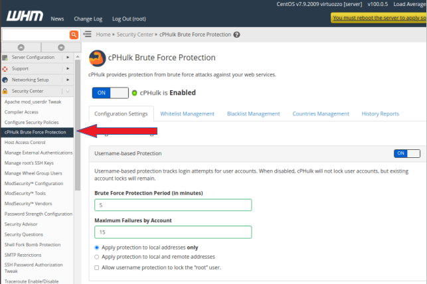Click the Security Center padlock icon
This screenshot has width=427, height=284.
(x=5, y=91)
